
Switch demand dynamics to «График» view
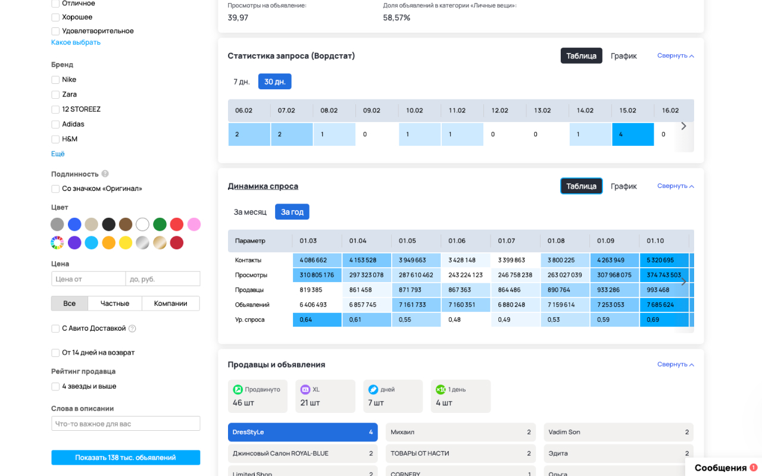coord(623,186)
